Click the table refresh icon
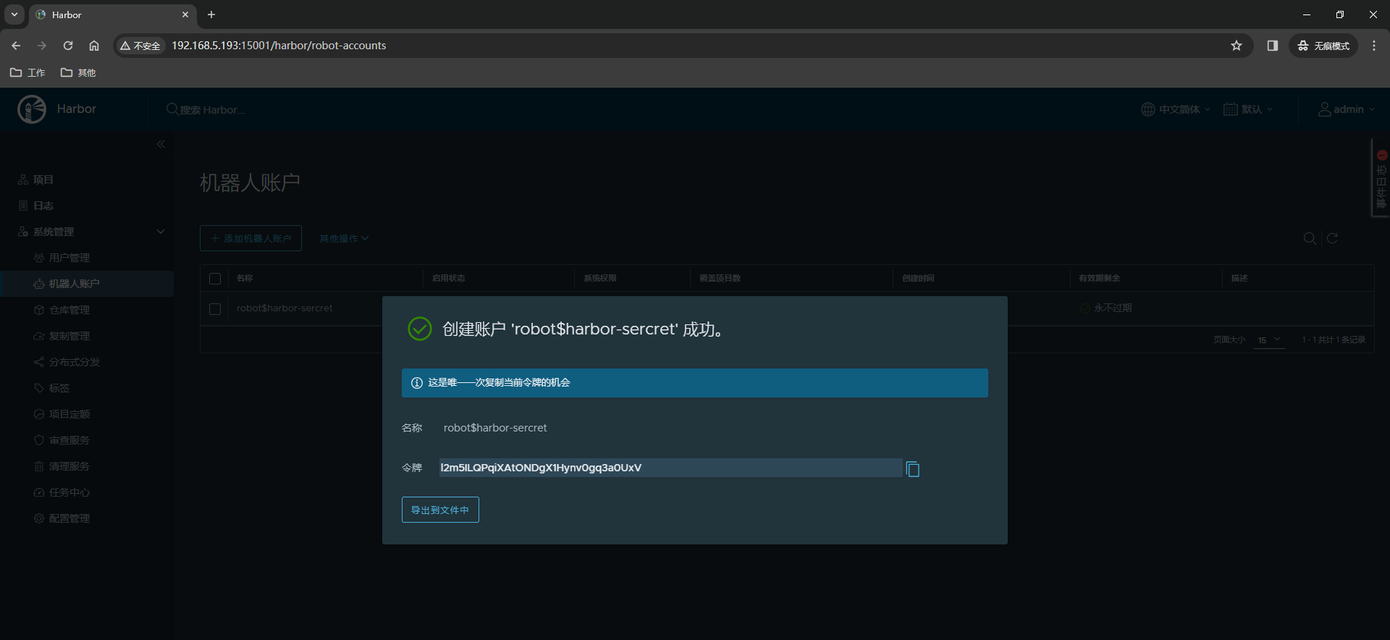Image resolution: width=1390 pixels, height=640 pixels. tap(1332, 238)
